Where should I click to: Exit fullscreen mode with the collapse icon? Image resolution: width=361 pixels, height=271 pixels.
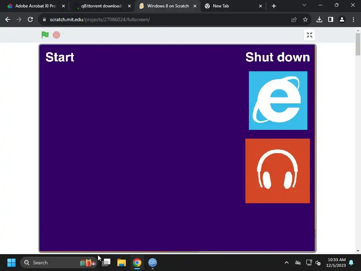(x=310, y=35)
